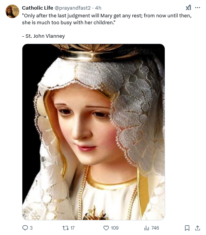Viewport: 206px width, 235px height.
Task: Click the view count 746
Action: point(155,228)
